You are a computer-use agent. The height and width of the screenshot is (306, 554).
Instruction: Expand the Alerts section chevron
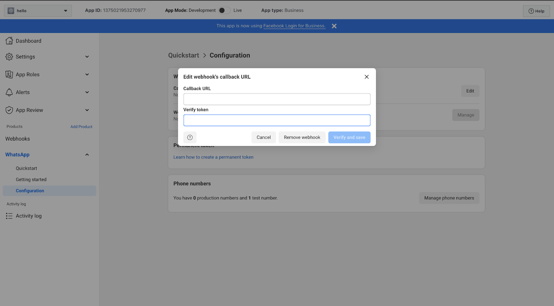coord(87,92)
